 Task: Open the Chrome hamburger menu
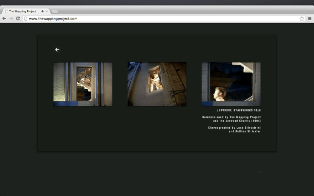(309, 19)
